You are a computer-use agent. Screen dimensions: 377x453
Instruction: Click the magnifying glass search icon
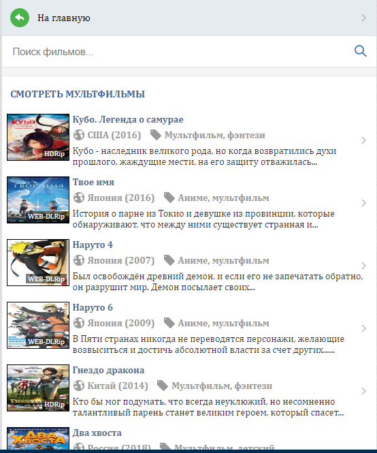click(x=360, y=51)
